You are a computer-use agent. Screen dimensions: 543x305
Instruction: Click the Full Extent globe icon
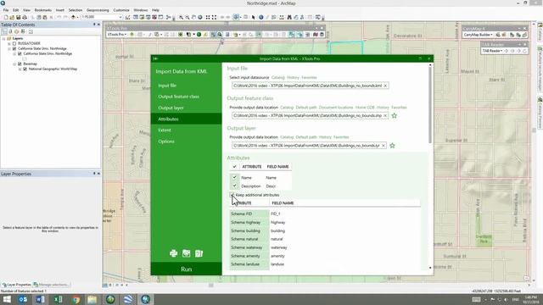tap(200, 17)
